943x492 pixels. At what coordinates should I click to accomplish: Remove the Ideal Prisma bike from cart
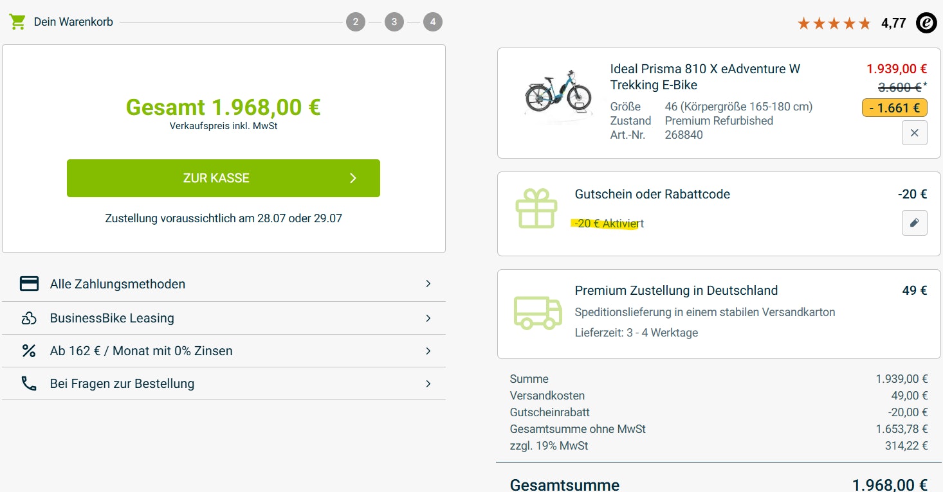point(914,133)
